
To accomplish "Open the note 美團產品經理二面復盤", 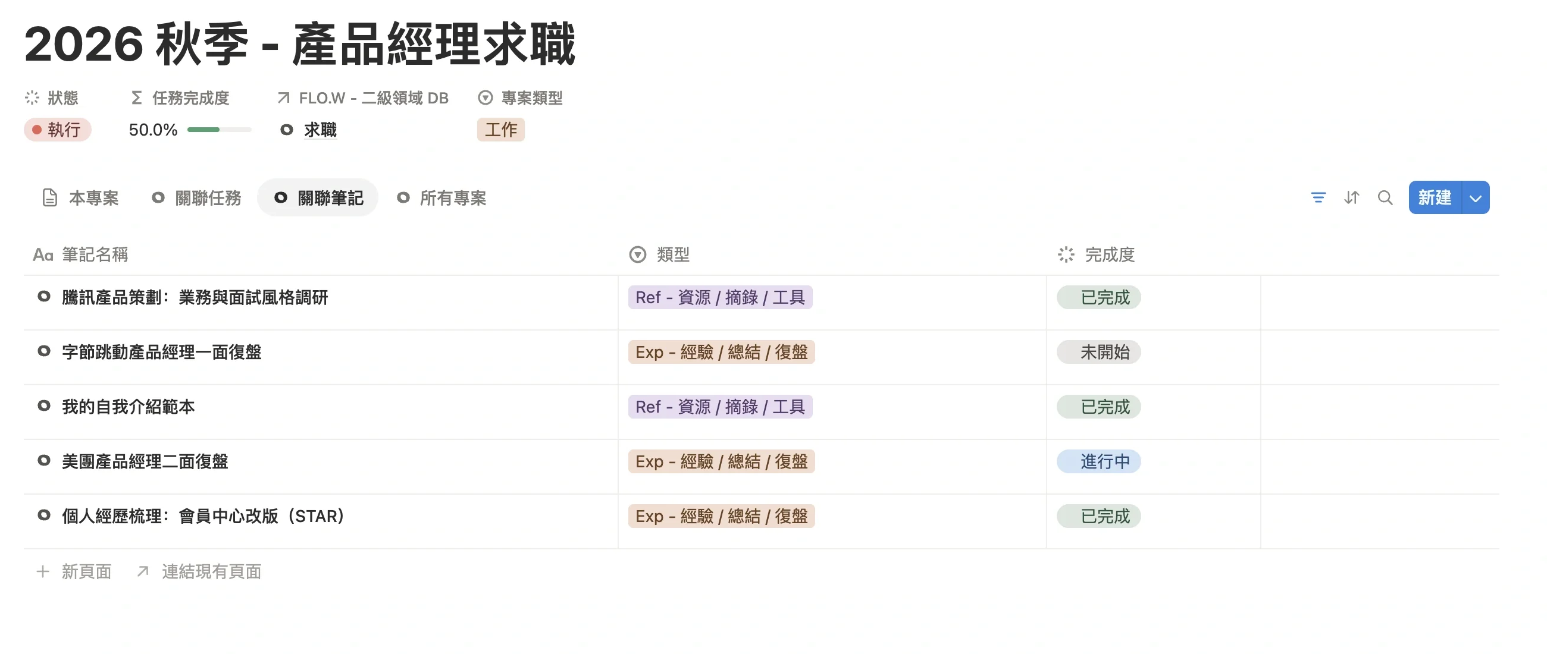I will point(145,461).
